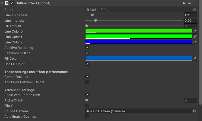
Task: Click the Line Intensity value field
Action: (x=190, y=20)
